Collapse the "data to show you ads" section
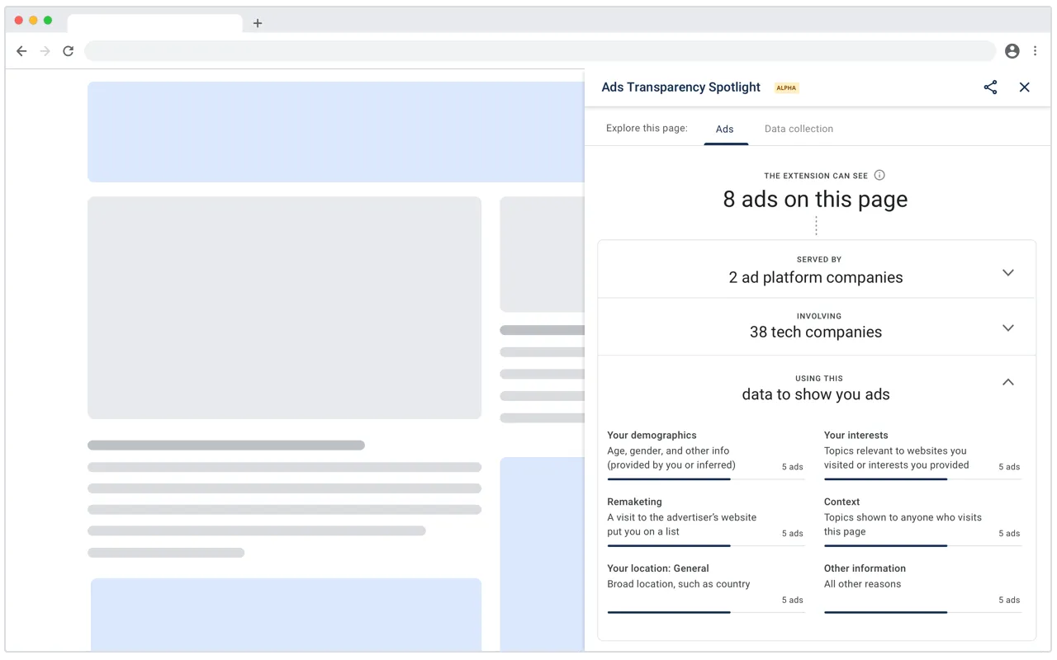Image resolution: width=1057 pixels, height=660 pixels. [x=1008, y=382]
